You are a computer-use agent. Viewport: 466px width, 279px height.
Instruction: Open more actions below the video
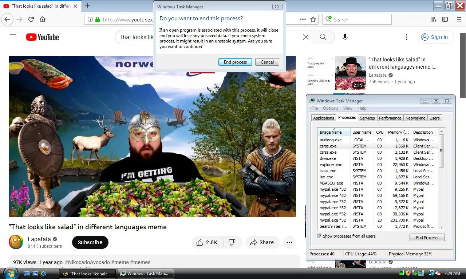[289, 242]
